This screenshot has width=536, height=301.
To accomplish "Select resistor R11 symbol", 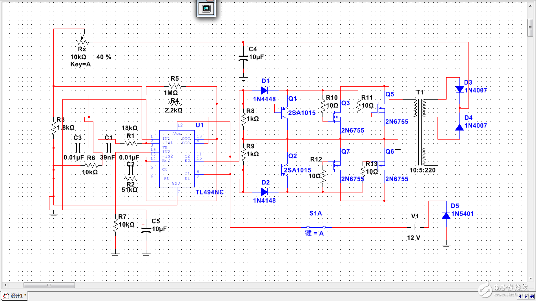I will [x=358, y=105].
